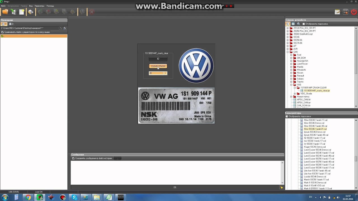Screen dimensions: 358x201
Task: Expand the Ford folder under CAN
Action: point(291,55)
